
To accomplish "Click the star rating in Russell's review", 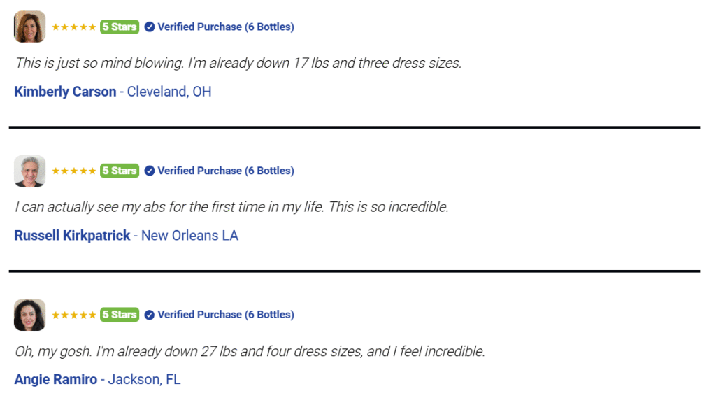I will (x=74, y=171).
